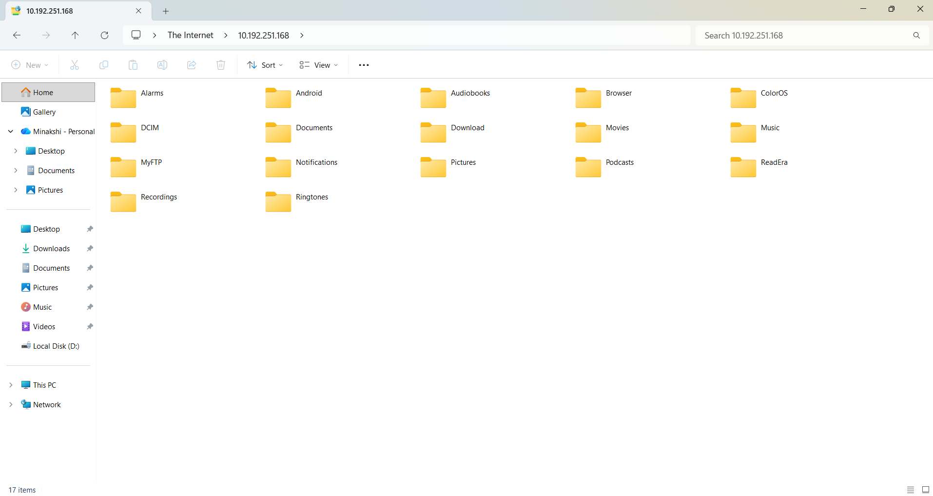Click the Rename toolbar icon

(162, 65)
